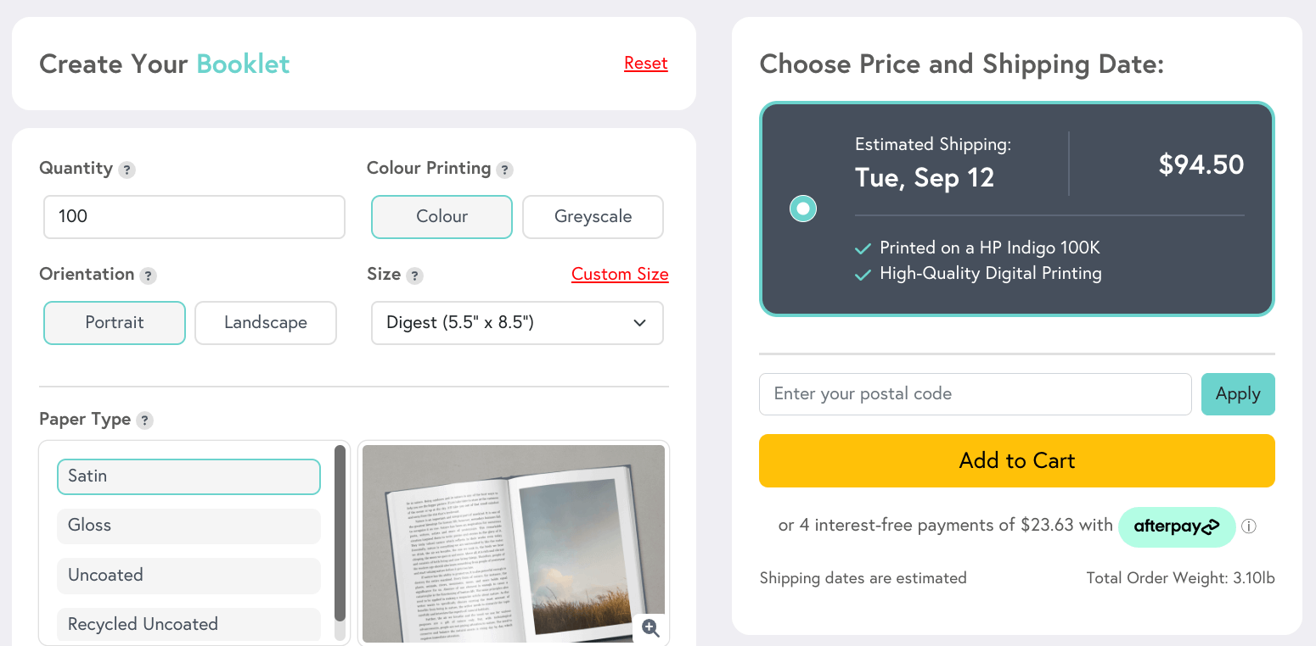Switch printing to Greyscale
The width and height of the screenshot is (1316, 646).
(x=593, y=217)
